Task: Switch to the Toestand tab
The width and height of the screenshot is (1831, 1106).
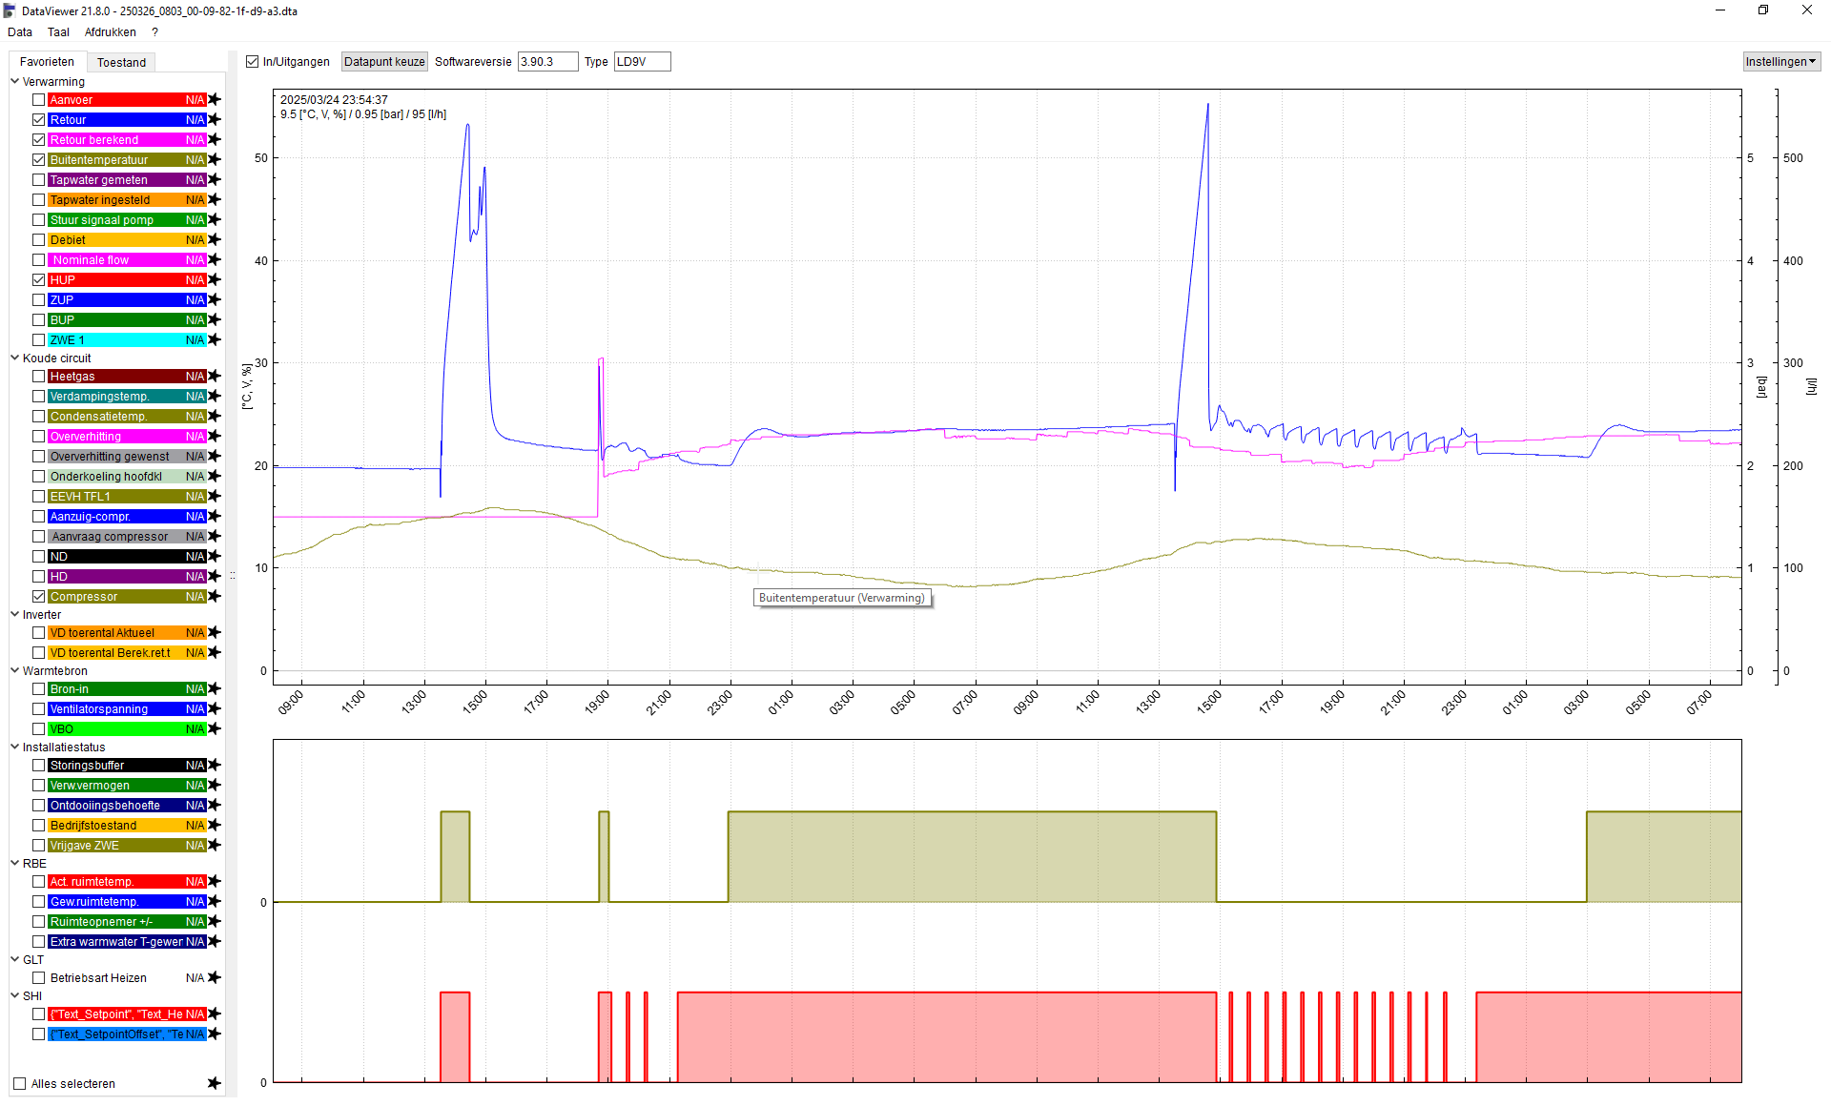Action: pyautogui.click(x=121, y=62)
